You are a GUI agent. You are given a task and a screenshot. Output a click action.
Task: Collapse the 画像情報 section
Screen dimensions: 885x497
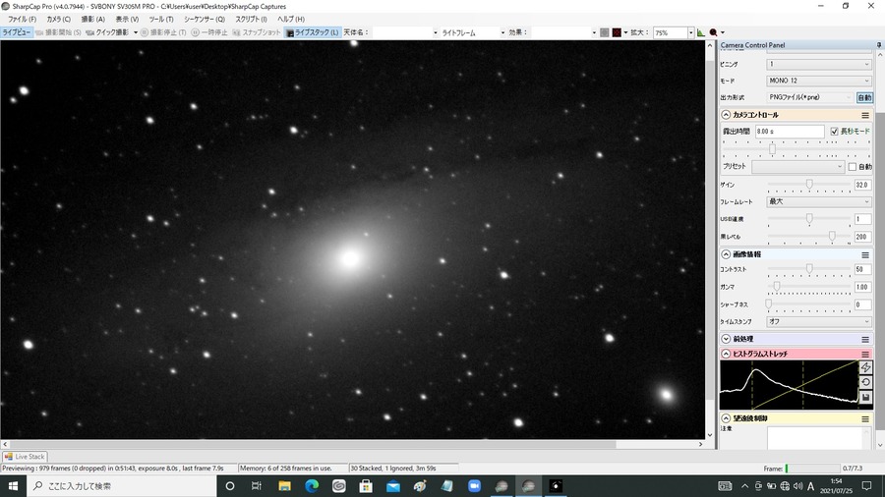[726, 254]
